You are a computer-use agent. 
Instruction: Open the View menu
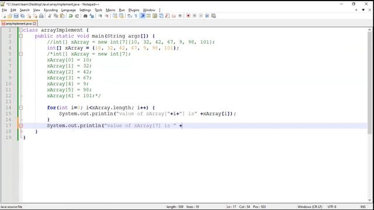(36, 10)
